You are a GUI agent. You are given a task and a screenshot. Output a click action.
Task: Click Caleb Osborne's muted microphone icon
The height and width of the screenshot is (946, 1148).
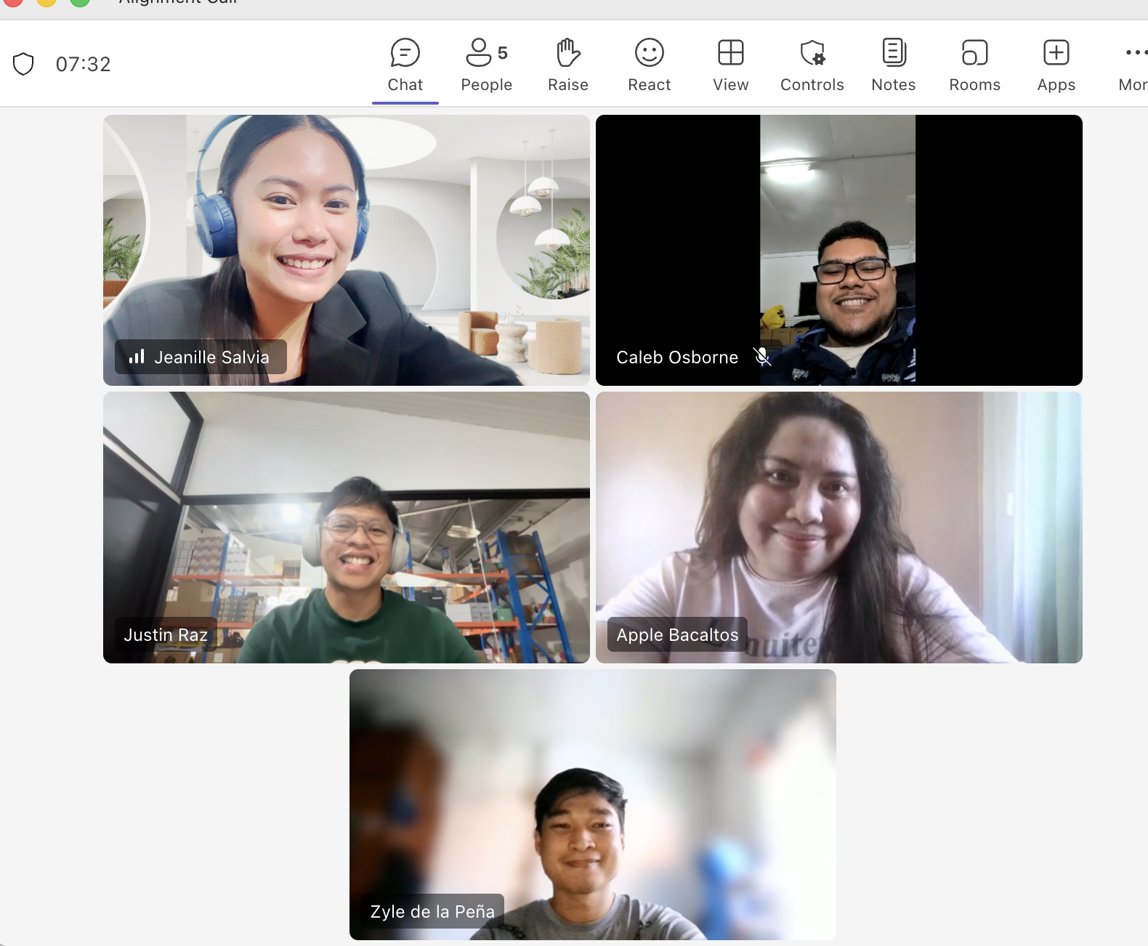coord(762,357)
